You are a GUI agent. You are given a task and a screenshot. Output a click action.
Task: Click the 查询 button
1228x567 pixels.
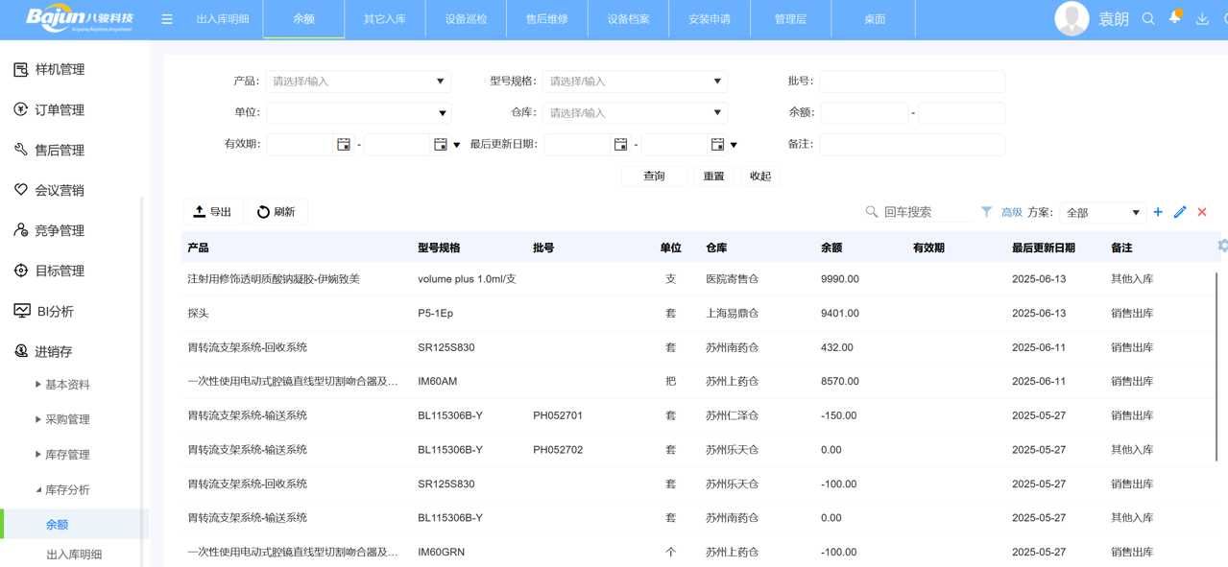click(654, 177)
